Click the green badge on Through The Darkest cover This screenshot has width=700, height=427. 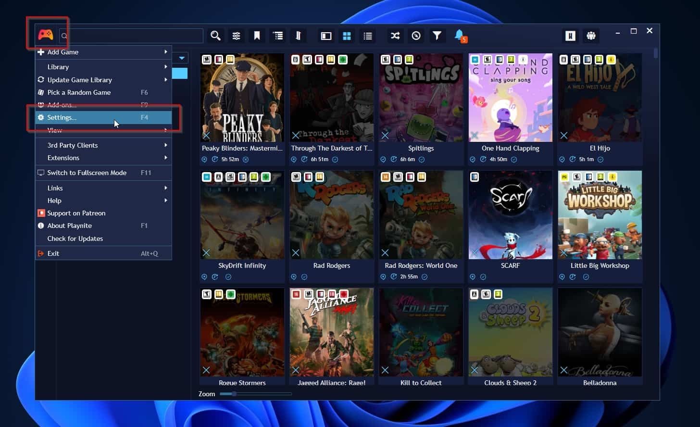pos(342,60)
